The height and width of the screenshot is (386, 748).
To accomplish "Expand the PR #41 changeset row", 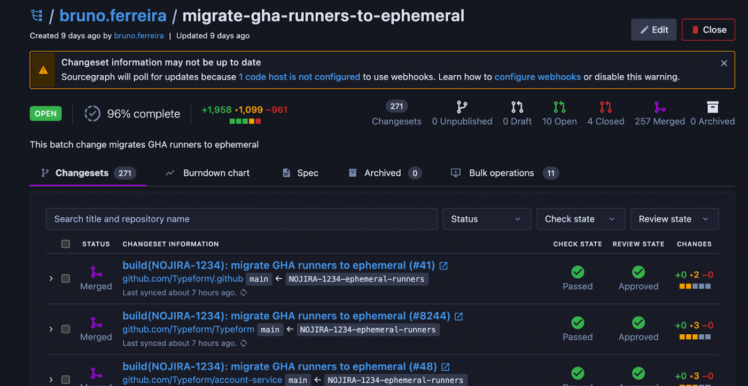I will tap(51, 279).
